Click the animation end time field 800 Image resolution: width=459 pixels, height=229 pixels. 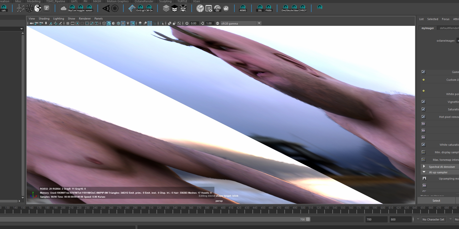[400, 219]
